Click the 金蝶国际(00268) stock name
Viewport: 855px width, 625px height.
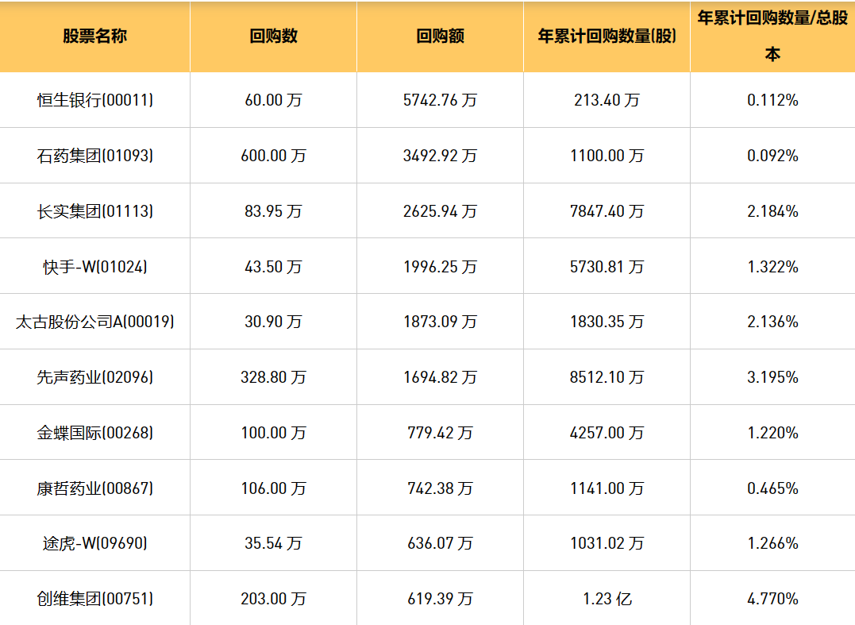[x=94, y=433]
